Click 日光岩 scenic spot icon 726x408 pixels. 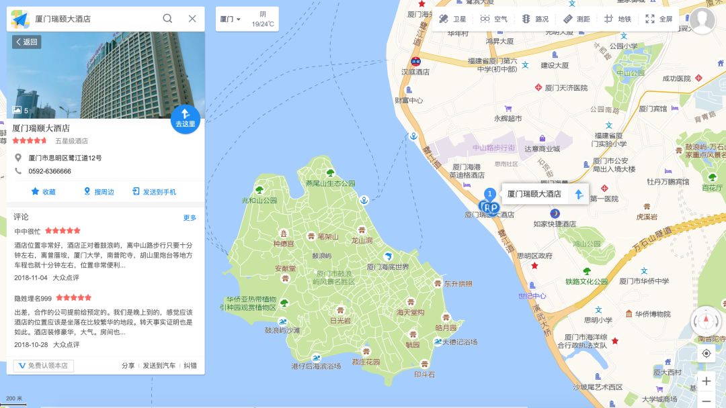340,310
